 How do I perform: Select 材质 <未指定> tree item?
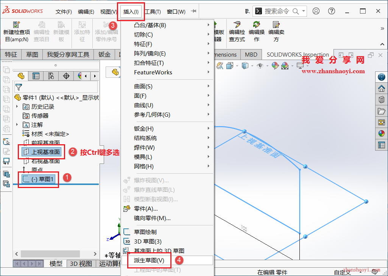(x=45, y=134)
